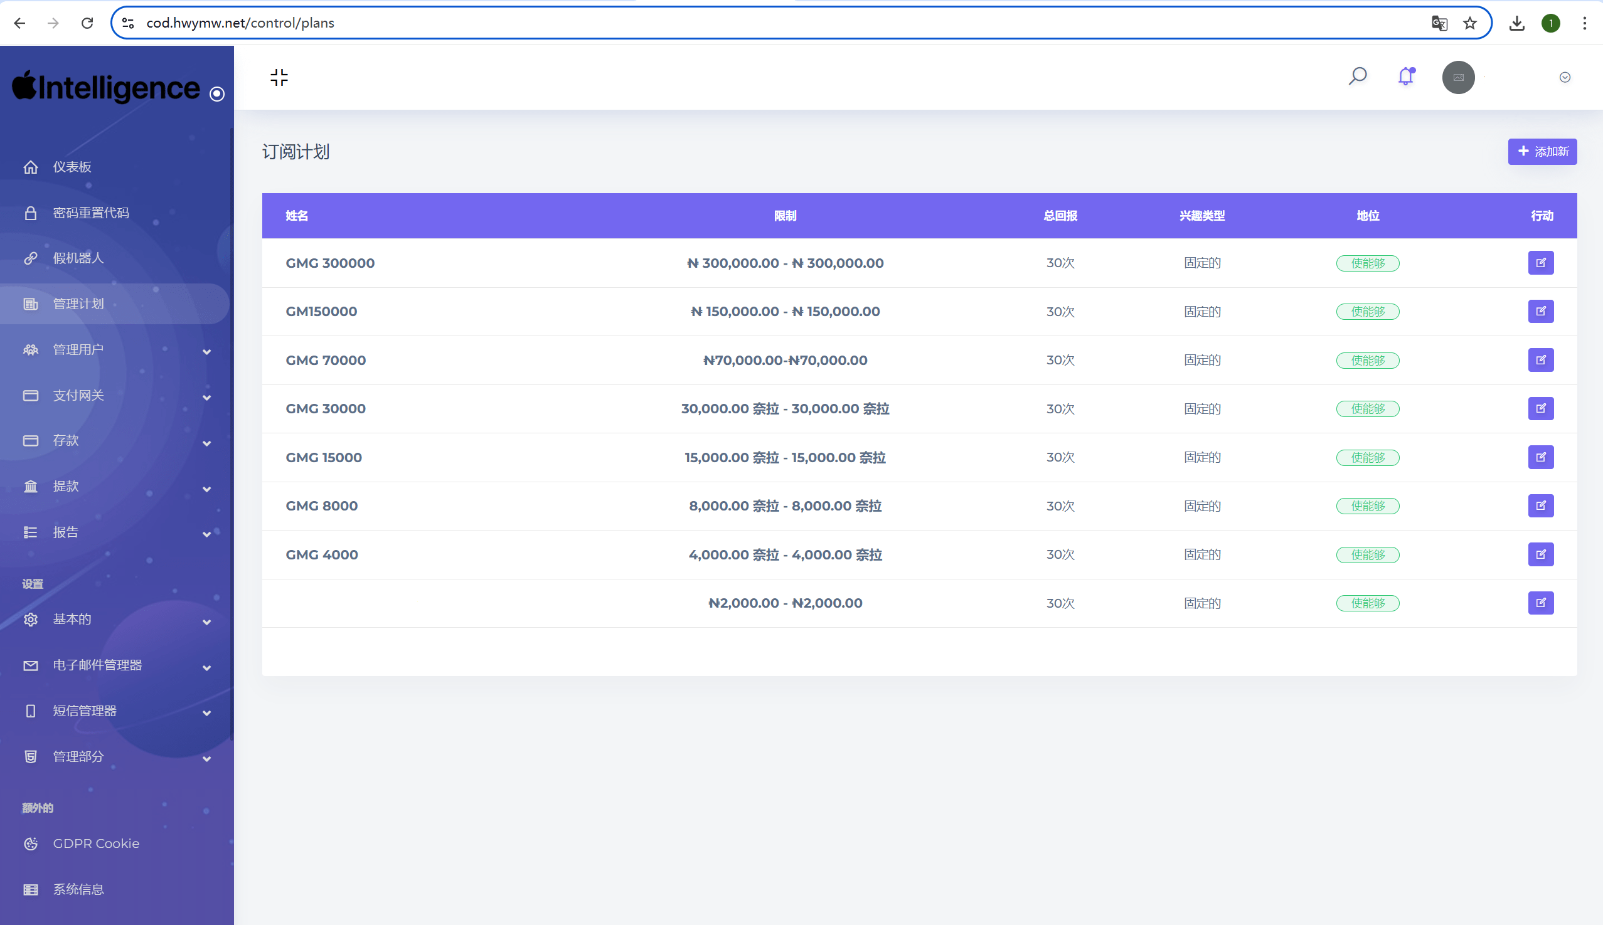Open the GDPR Cookie link
1603x925 pixels.
tap(95, 843)
